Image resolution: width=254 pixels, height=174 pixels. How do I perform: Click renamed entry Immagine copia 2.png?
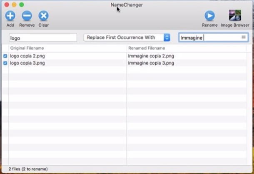click(151, 56)
